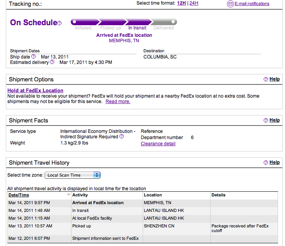Viewport: 285px width, 246px height.
Task: Open the E-mail notifications link
Action: (x=252, y=3)
